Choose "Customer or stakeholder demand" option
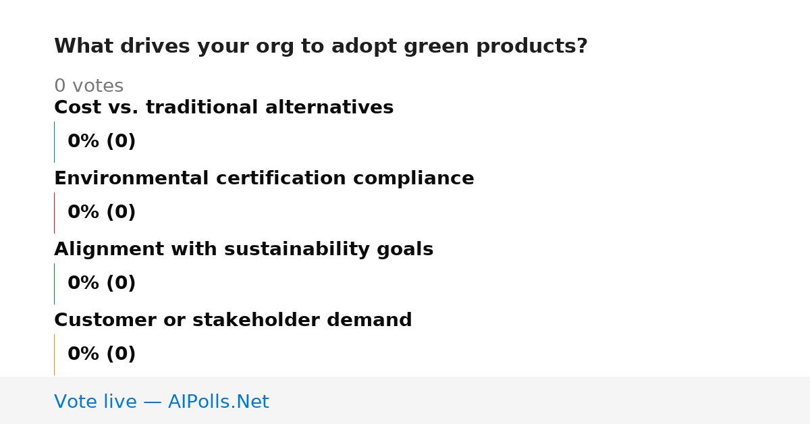810x424 pixels. [x=233, y=320]
